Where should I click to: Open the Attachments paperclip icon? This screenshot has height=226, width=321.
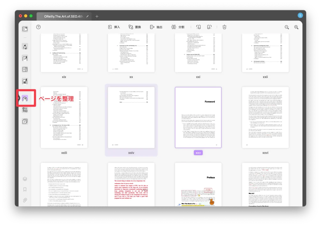[x=25, y=200]
